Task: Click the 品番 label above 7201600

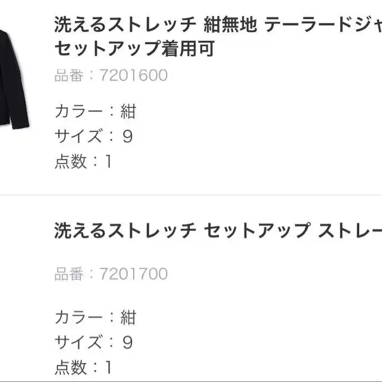Action: 69,75
